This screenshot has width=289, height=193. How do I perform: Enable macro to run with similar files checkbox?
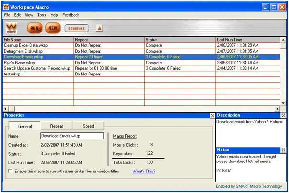pos(11,171)
